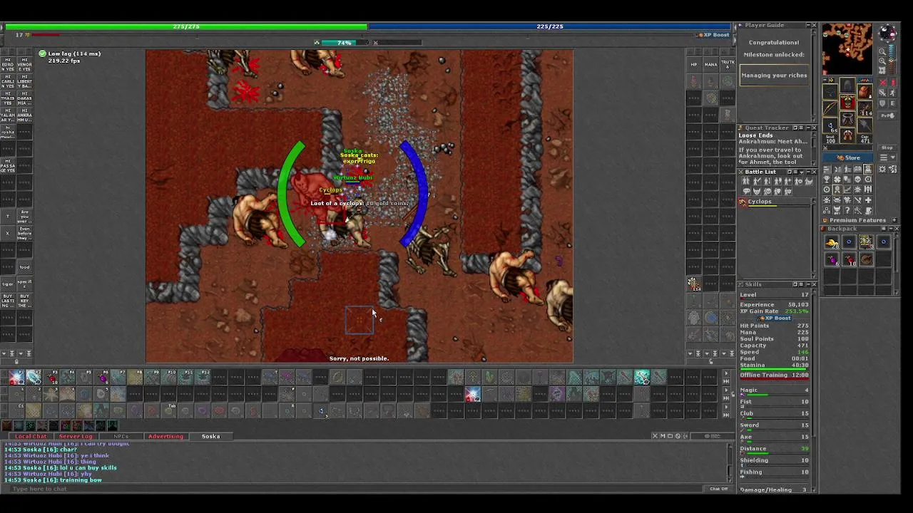Click the minimap compass rose
Image resolution: width=913 pixels, height=513 pixels.
[x=887, y=32]
